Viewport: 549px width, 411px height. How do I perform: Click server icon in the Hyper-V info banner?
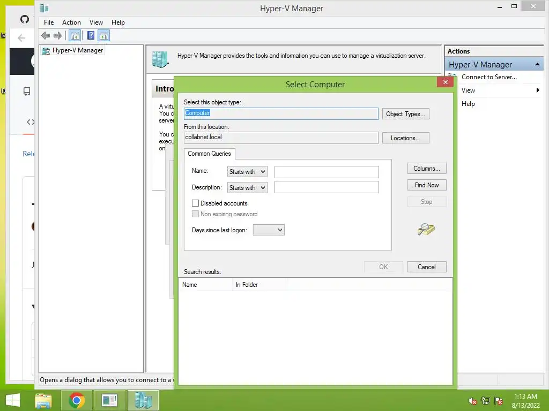click(x=160, y=59)
